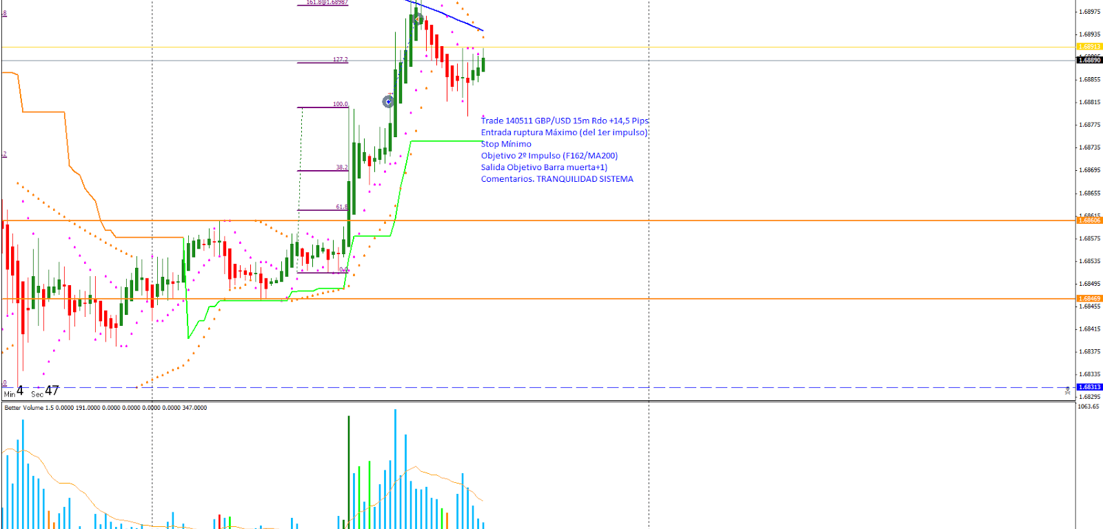The width and height of the screenshot is (1103, 529).
Task: Click the yellow 1.68913 price tag
Action: tap(1089, 47)
